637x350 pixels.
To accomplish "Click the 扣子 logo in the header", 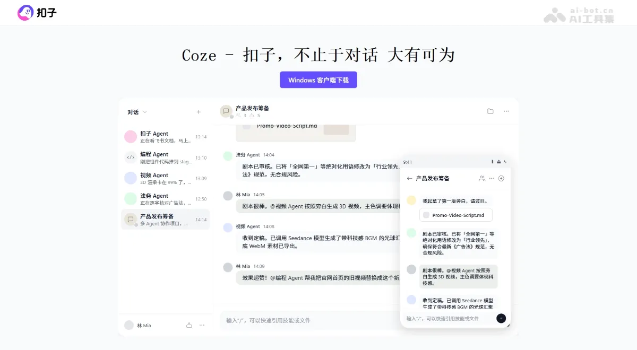I will pyautogui.click(x=37, y=13).
